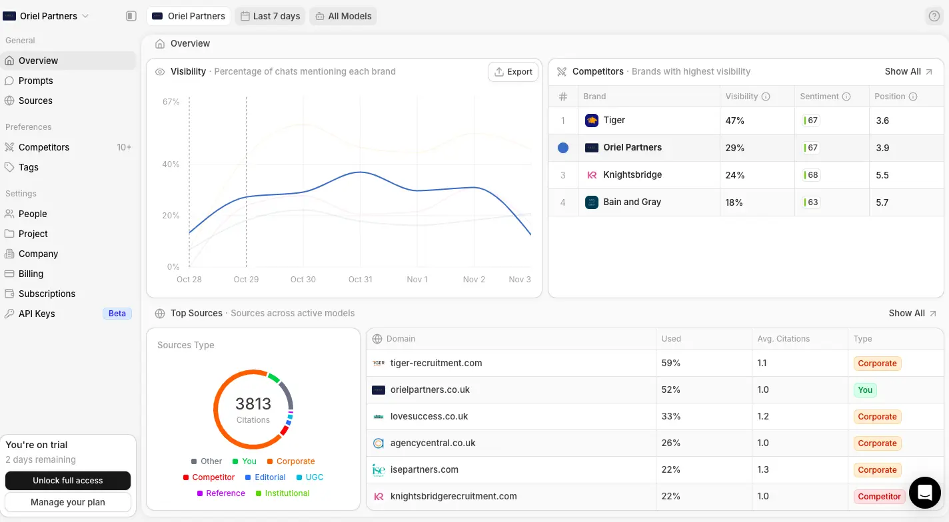The width and height of the screenshot is (949, 522).
Task: Export the visibility chart data
Action: click(x=513, y=72)
